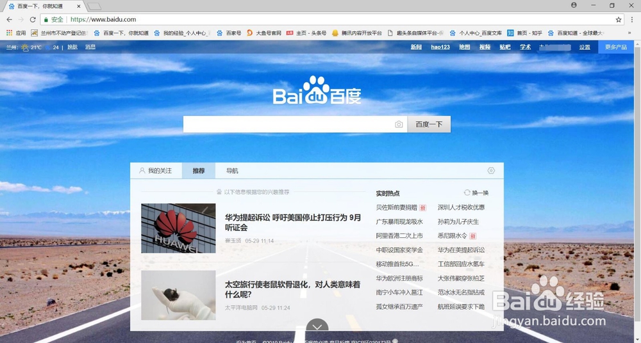Open the 消息 messages link
Screen dimensions: 641x343
point(90,47)
